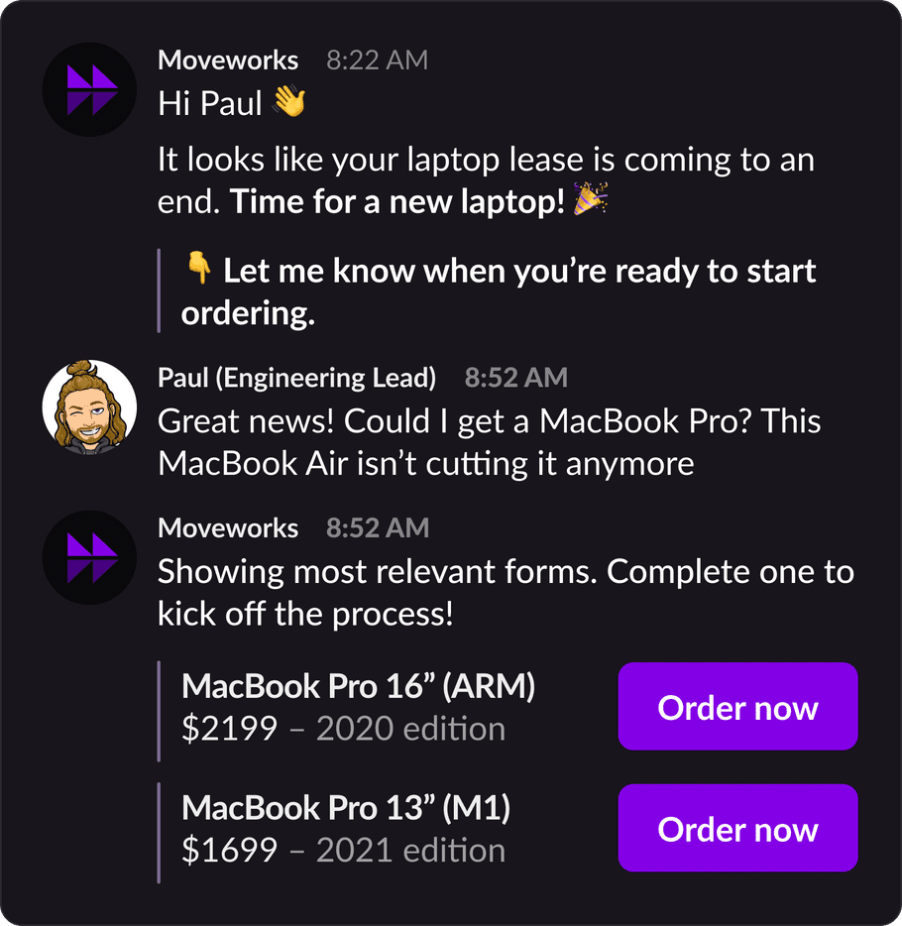Open the 'Paul (Engineering Lead)' sender name
This screenshot has width=902, height=926.
[x=297, y=378]
